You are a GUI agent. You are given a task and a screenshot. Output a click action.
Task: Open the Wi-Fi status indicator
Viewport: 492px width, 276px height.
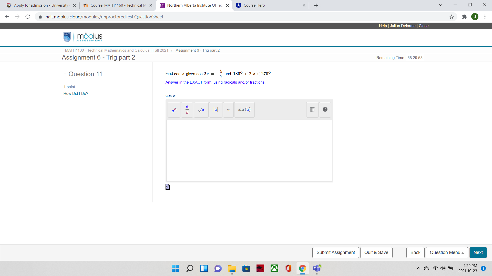[x=435, y=268]
